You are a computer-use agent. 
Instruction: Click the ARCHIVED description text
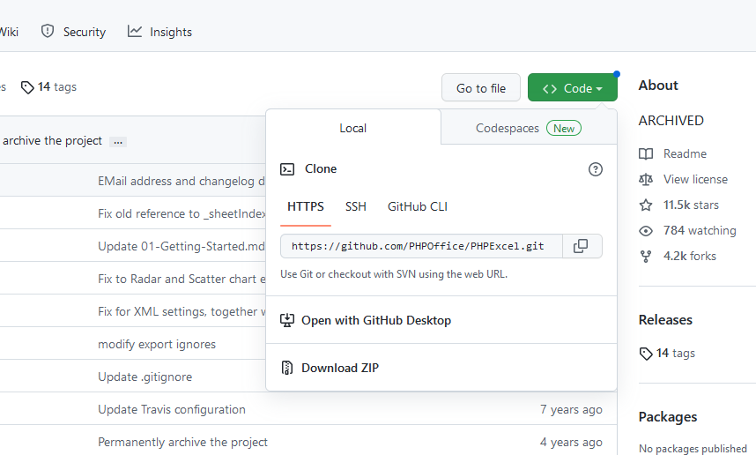671,121
